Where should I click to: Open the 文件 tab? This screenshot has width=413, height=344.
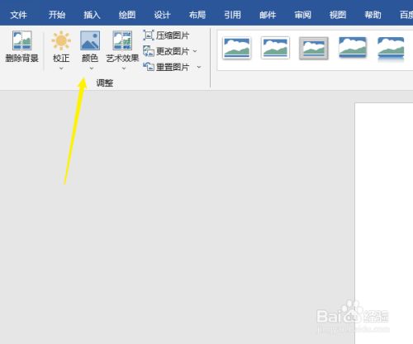coord(18,15)
